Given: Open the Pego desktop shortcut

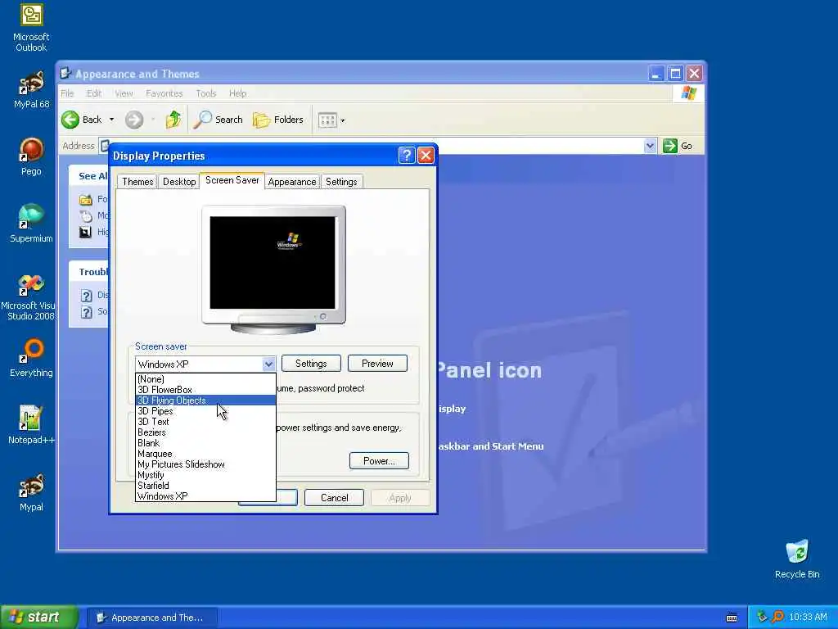Looking at the screenshot, I should (31, 156).
